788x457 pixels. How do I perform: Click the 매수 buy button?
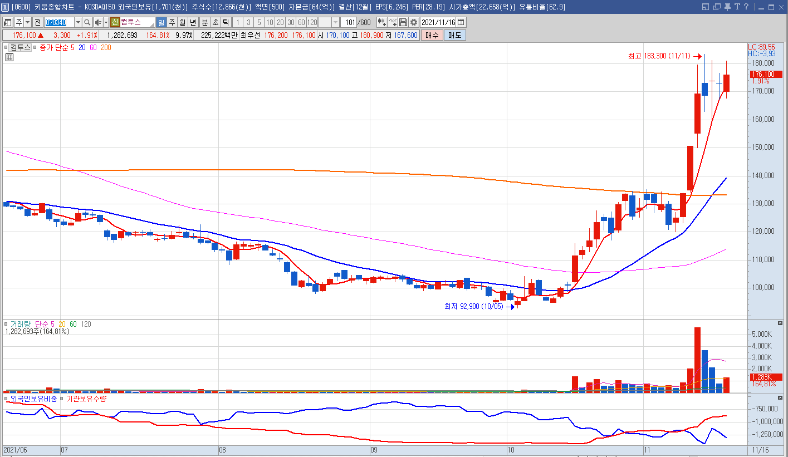click(432, 35)
